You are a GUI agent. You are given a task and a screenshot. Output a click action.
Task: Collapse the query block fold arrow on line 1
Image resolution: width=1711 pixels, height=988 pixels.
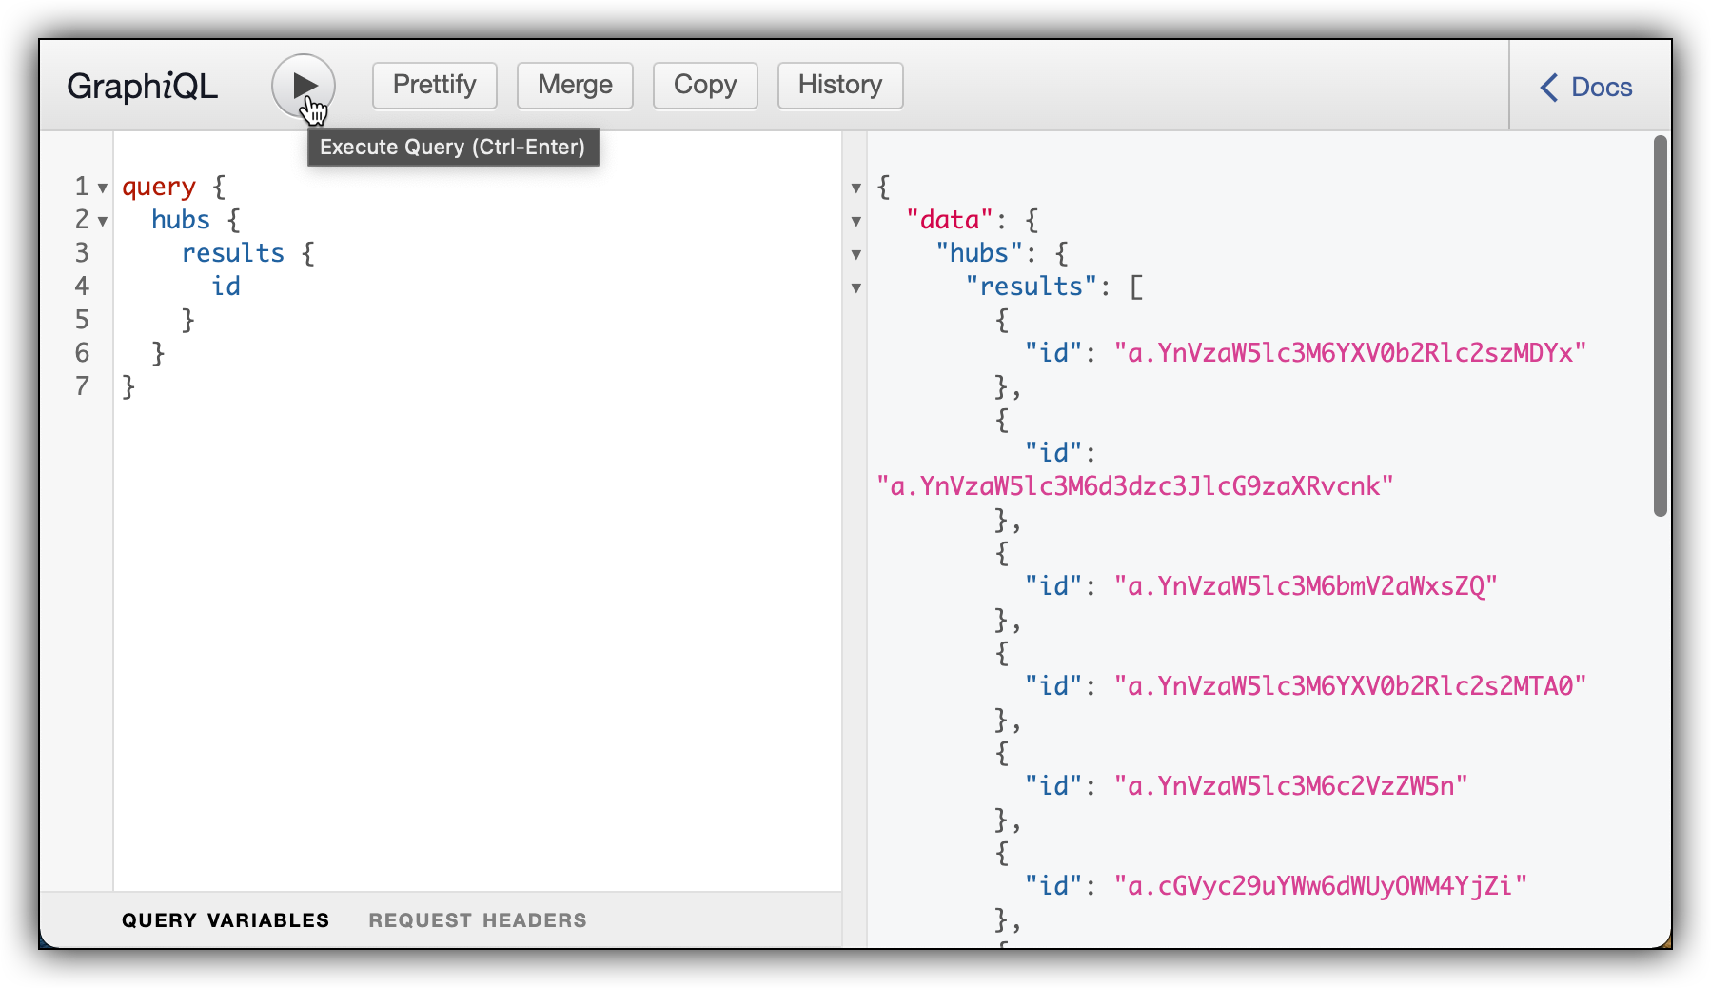coord(103,188)
